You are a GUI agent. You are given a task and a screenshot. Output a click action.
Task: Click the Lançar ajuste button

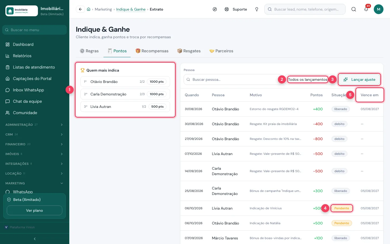(x=359, y=79)
